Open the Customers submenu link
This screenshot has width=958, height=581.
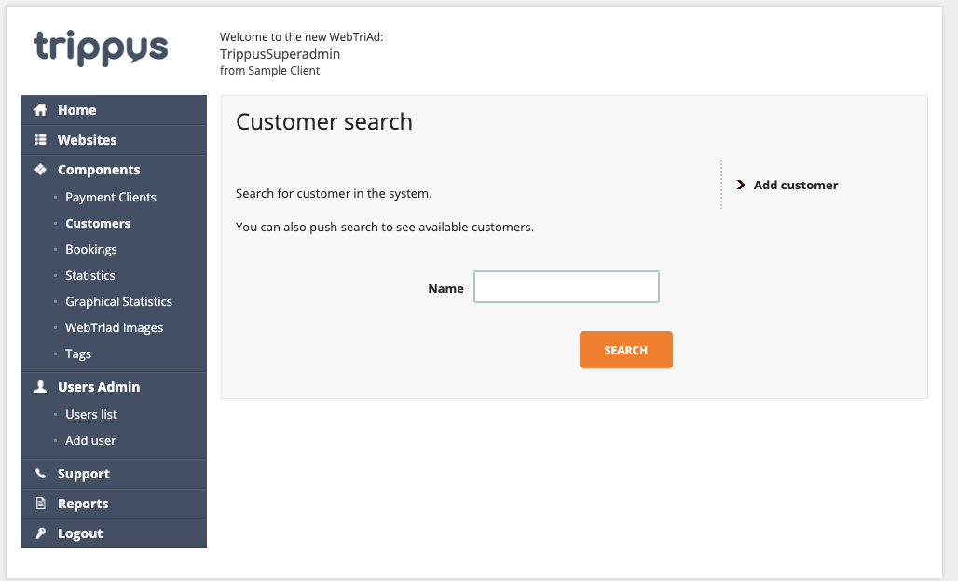click(98, 223)
